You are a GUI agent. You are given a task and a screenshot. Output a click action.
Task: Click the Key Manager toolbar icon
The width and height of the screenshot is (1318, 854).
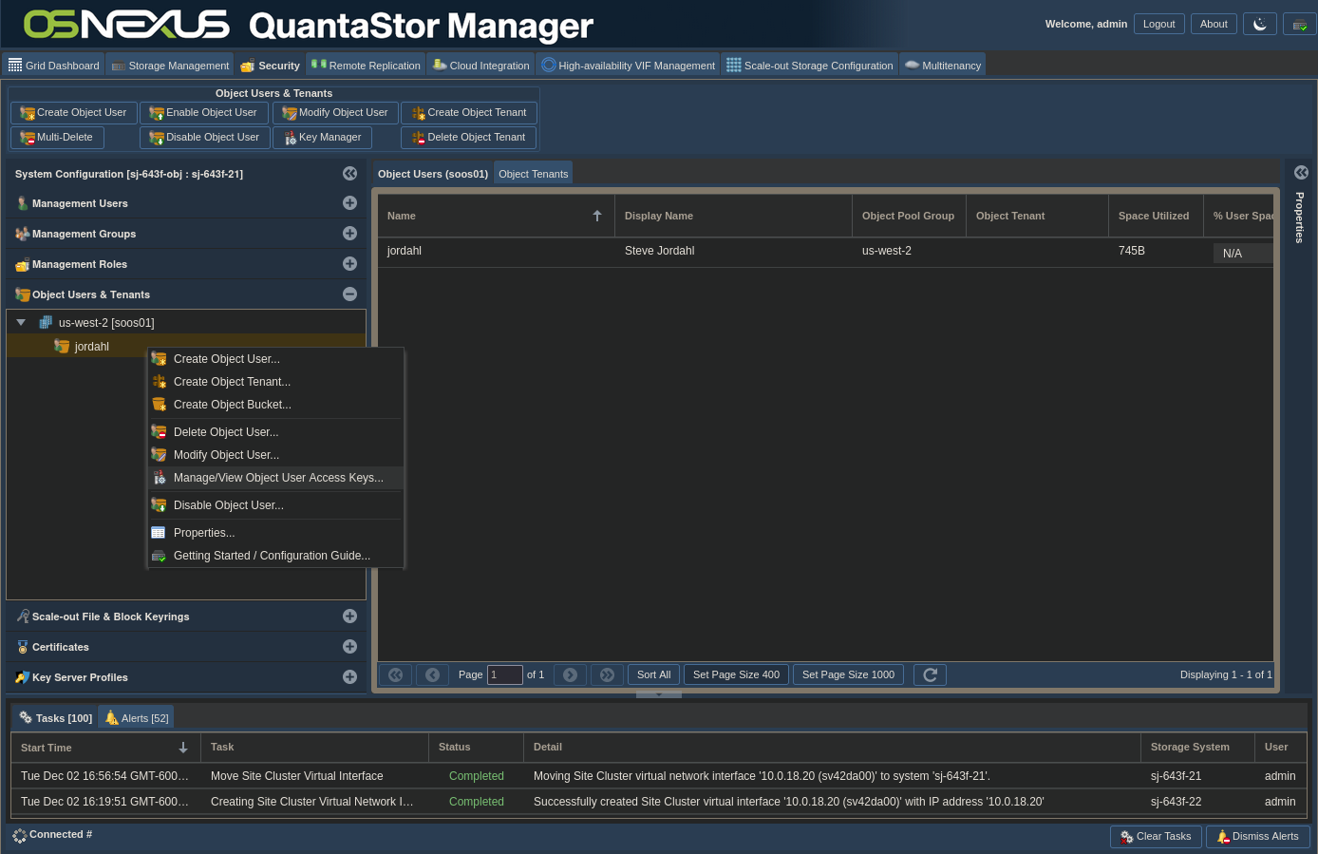click(322, 138)
